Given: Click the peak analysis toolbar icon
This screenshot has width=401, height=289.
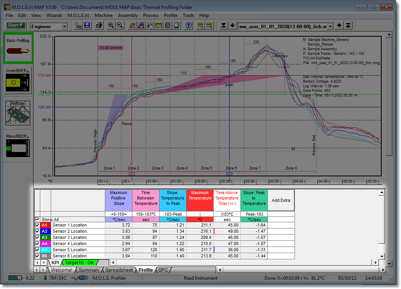Looking at the screenshot, I should tap(141, 25).
